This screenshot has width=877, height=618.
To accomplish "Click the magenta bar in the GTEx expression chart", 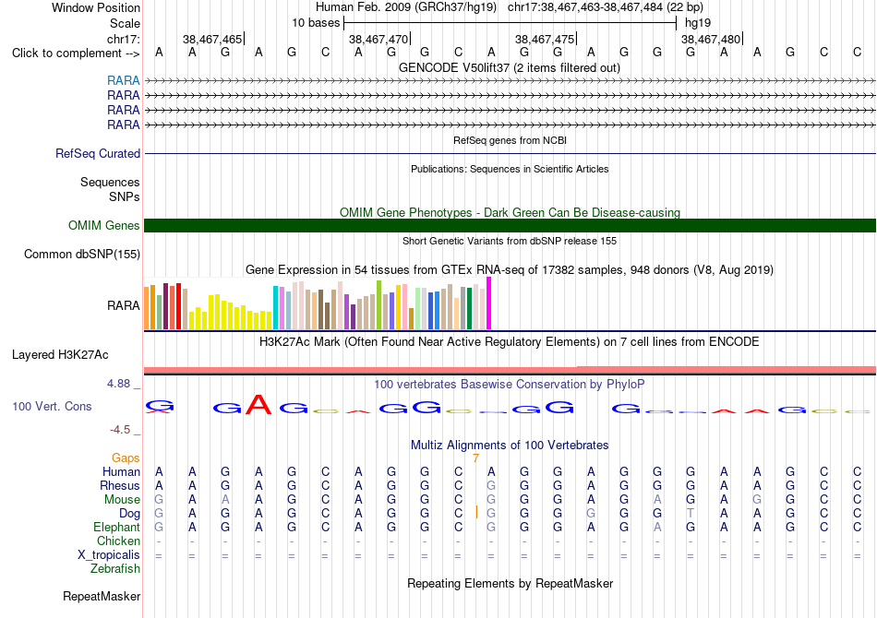I will click(x=489, y=303).
